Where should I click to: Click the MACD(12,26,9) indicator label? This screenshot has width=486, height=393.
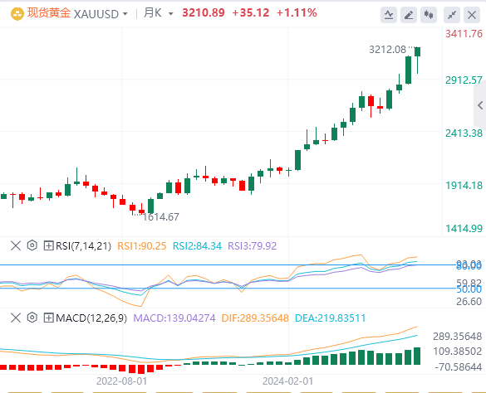[x=91, y=318]
